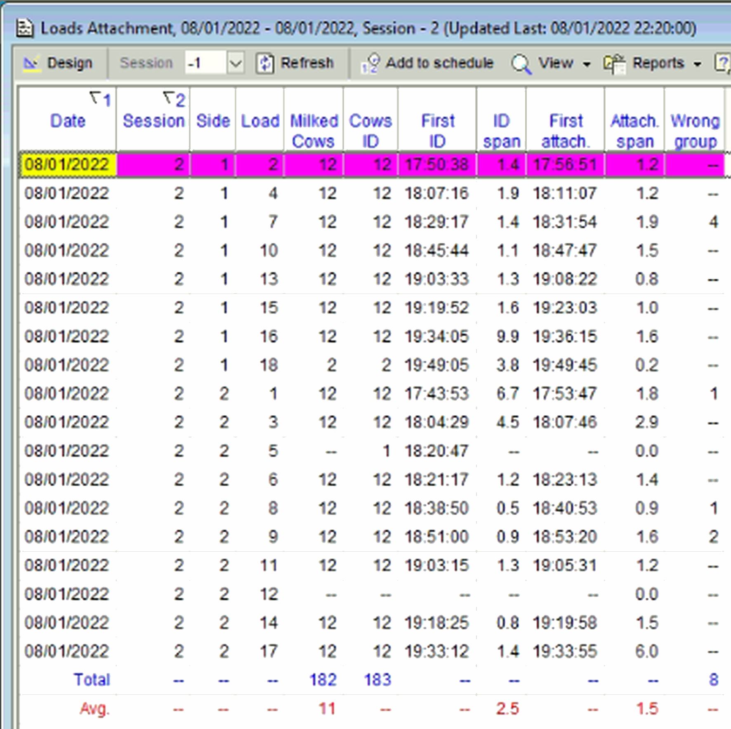Click the ID span 9.9 cell

507,336
